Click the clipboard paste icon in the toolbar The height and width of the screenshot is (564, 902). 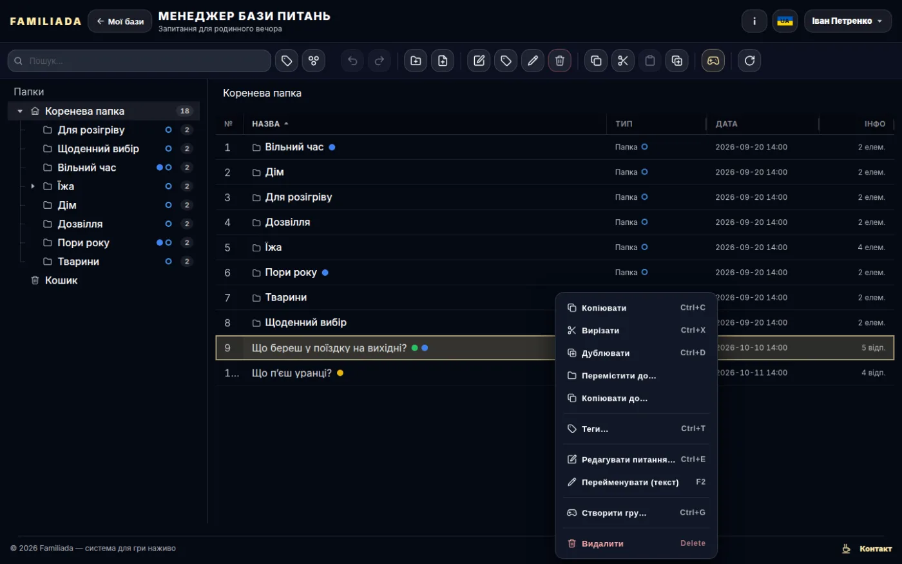[650, 61]
